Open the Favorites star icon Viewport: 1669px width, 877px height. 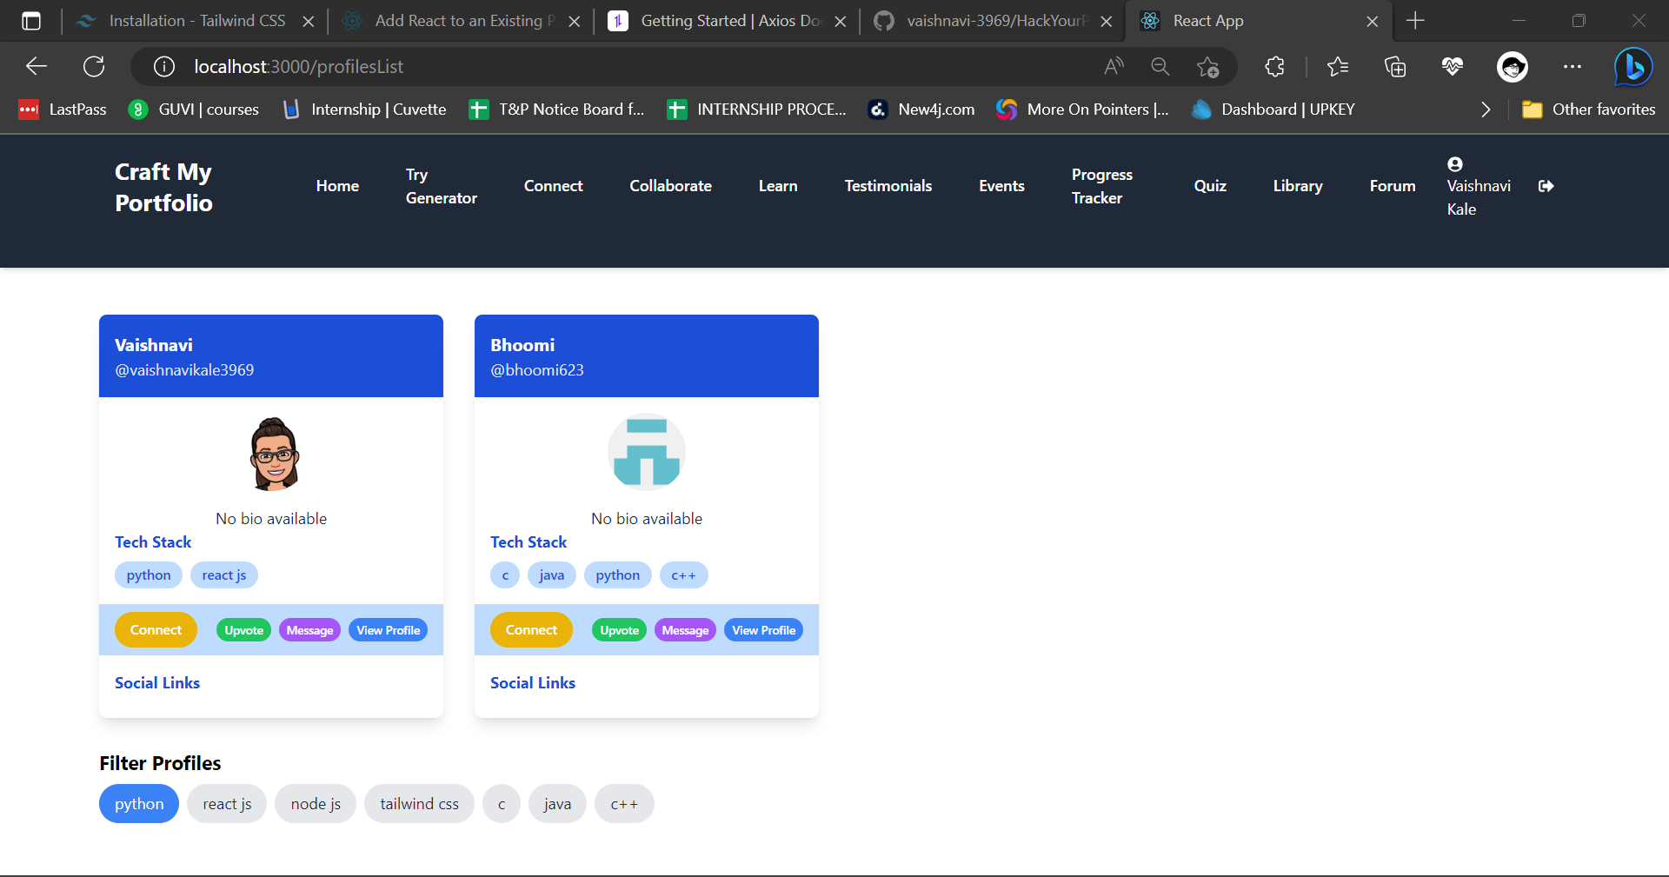pos(1338,66)
